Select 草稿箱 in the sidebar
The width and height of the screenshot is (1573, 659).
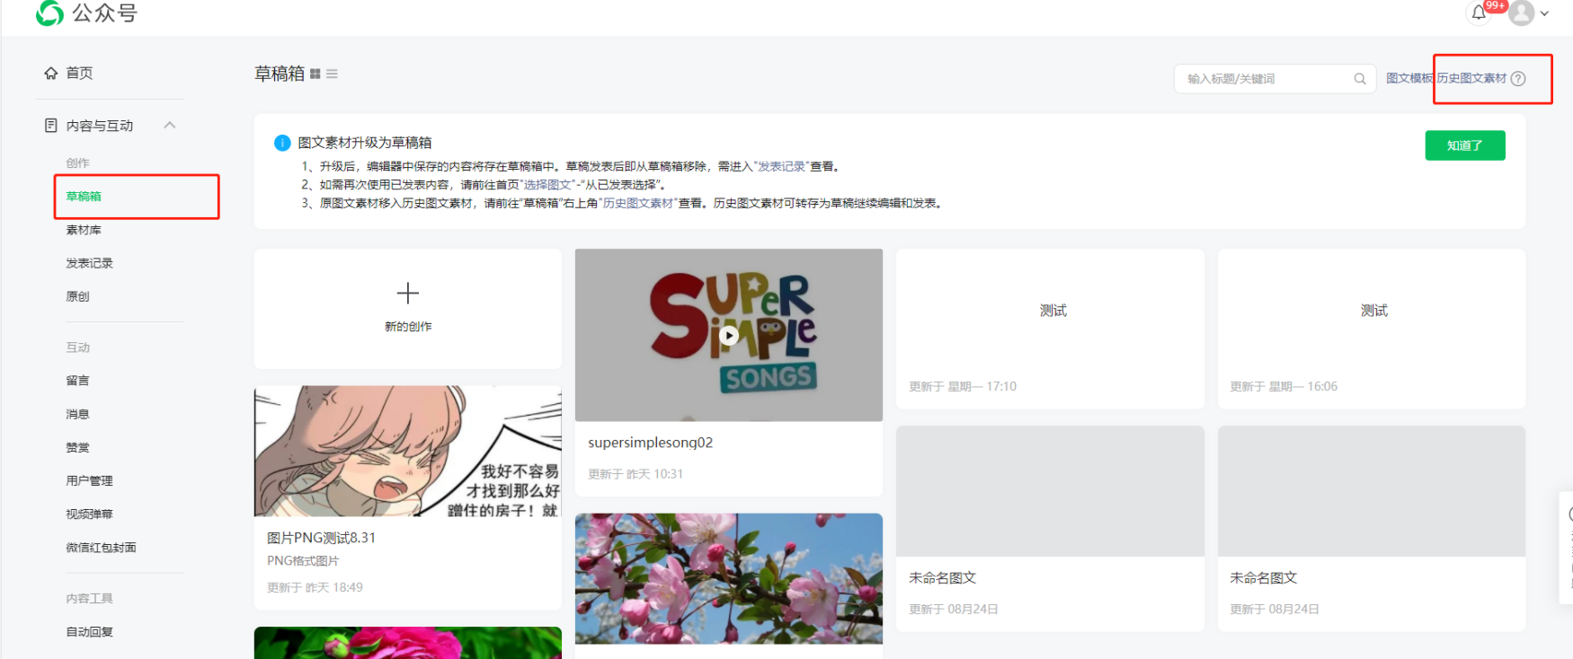84,196
